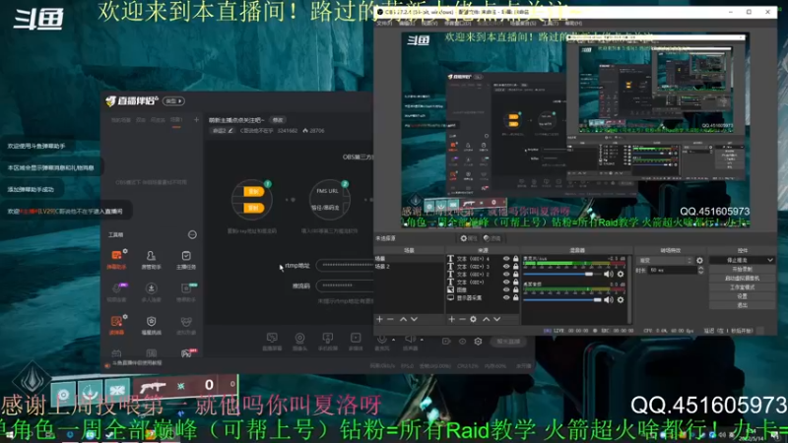Open the 房管助手 tool icon
Image resolution: width=788 pixels, height=443 pixels.
151,259
